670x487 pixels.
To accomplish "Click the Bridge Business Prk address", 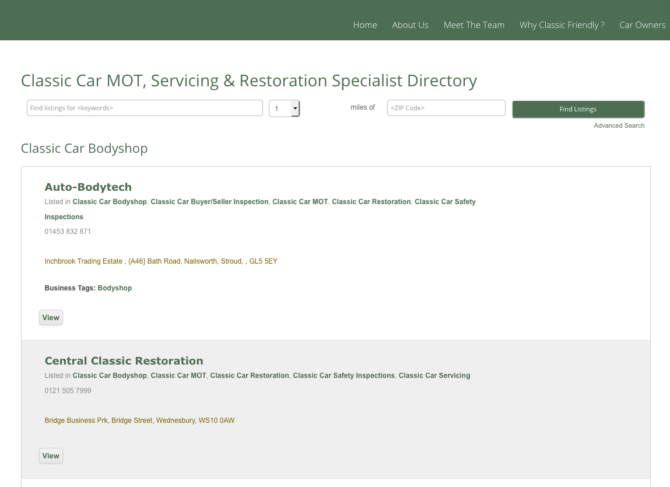I will click(139, 421).
